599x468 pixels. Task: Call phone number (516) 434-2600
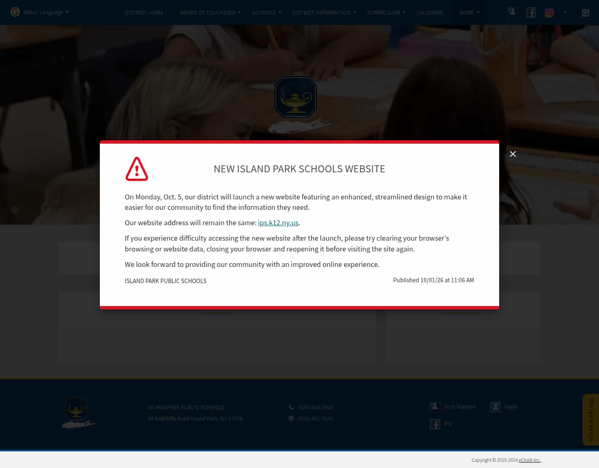pos(315,407)
